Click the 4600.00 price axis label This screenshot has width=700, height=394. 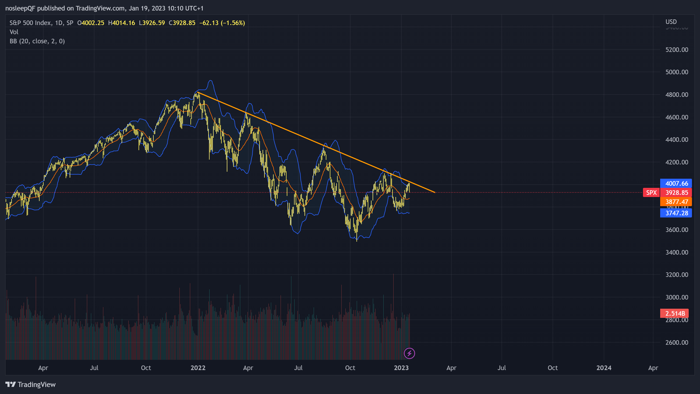677,117
